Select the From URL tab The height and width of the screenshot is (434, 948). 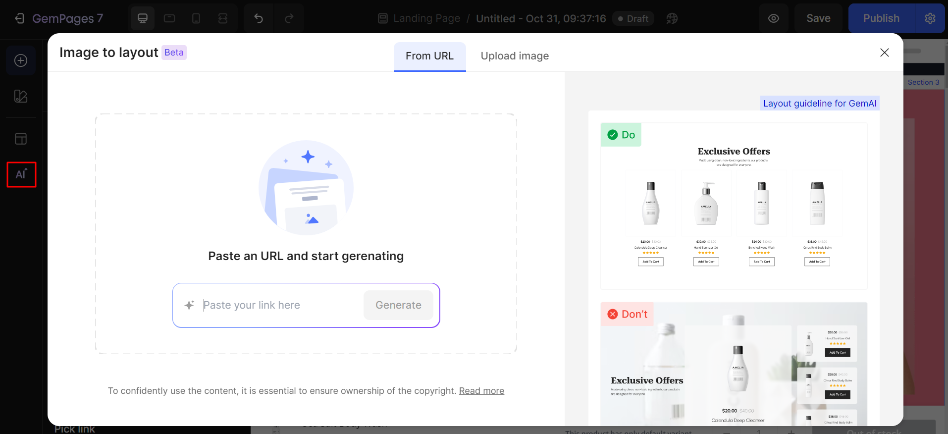pyautogui.click(x=429, y=56)
